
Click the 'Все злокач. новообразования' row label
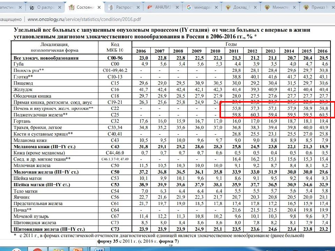[x=46, y=58]
